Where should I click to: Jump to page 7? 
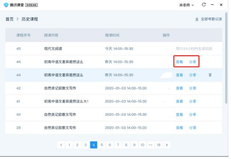click(x=118, y=145)
